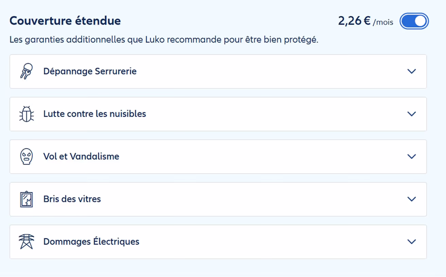Select the Dépannage Serrurerie label

tap(90, 71)
